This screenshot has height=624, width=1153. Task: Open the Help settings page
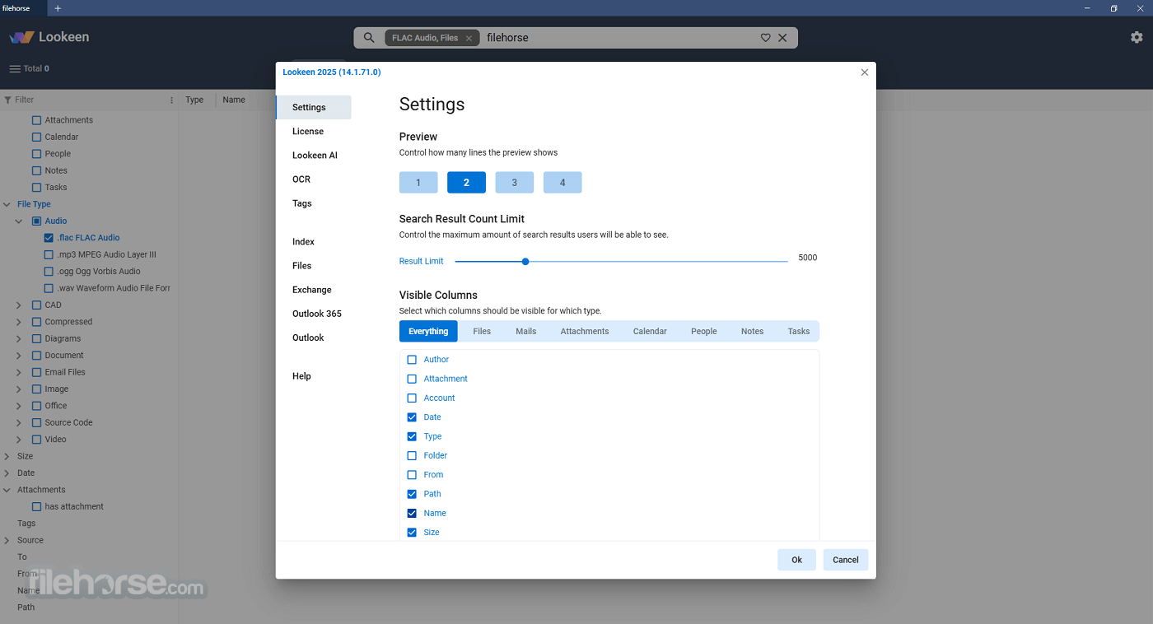pyautogui.click(x=301, y=376)
